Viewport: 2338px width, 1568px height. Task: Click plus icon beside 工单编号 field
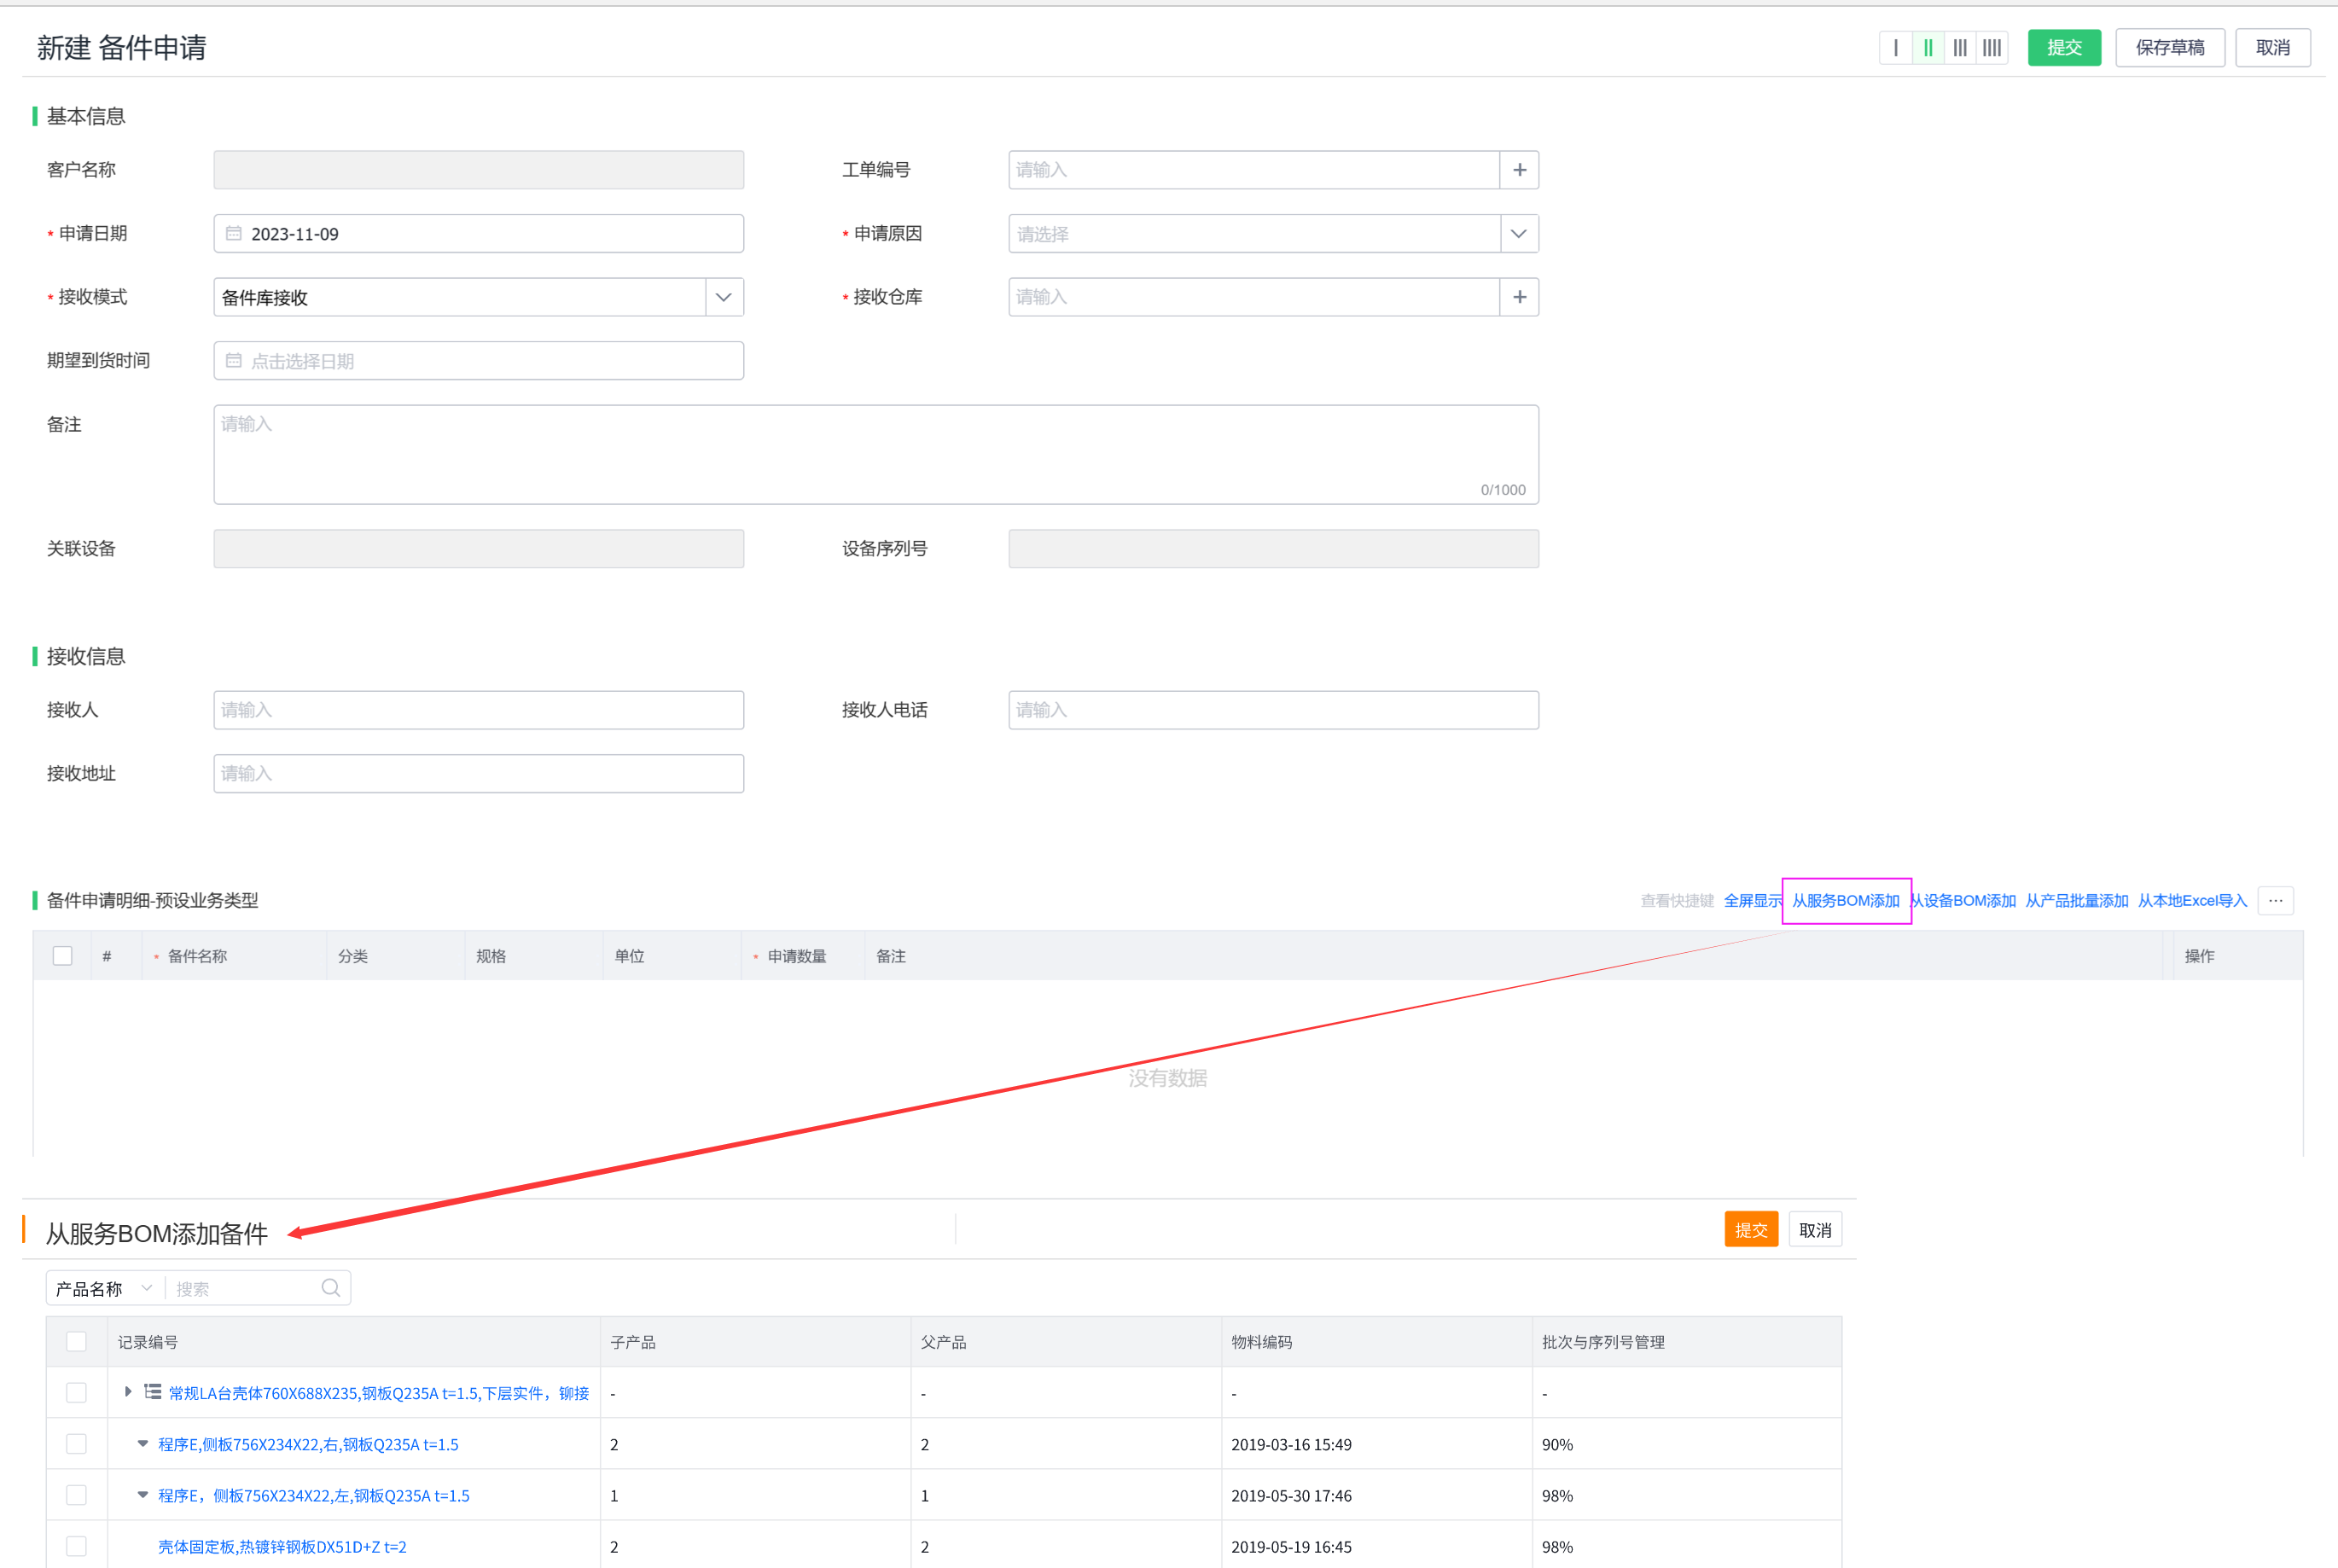pyautogui.click(x=1519, y=170)
